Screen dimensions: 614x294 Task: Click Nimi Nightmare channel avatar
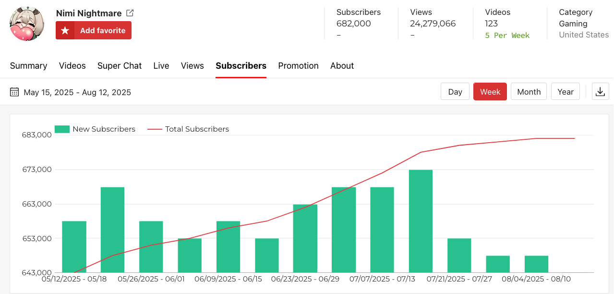27,24
